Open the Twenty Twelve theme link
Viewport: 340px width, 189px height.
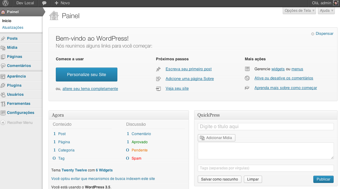pos(74,170)
